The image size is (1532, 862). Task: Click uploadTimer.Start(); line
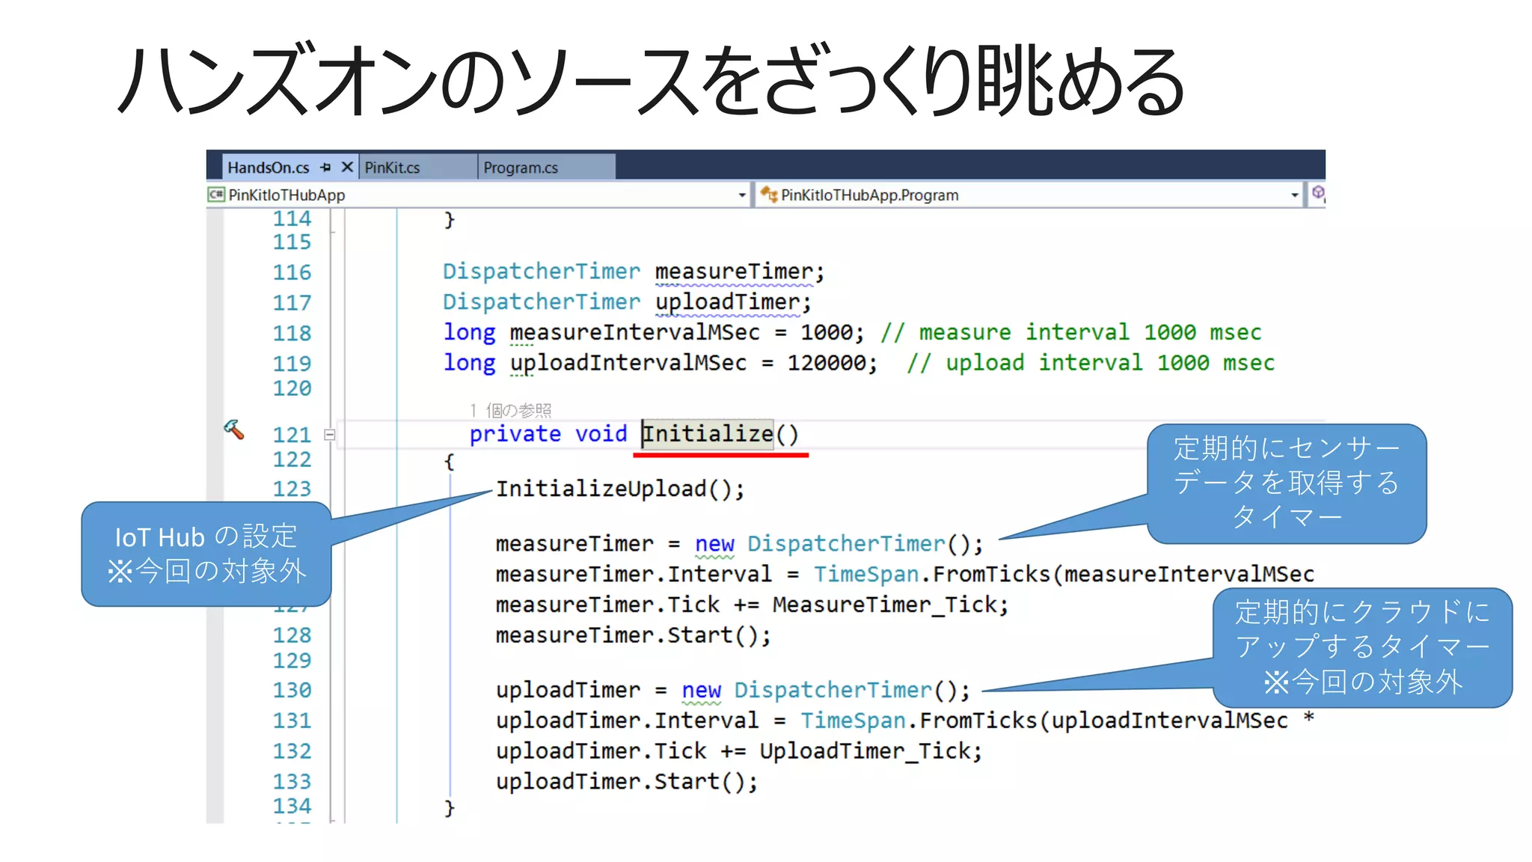[626, 782]
